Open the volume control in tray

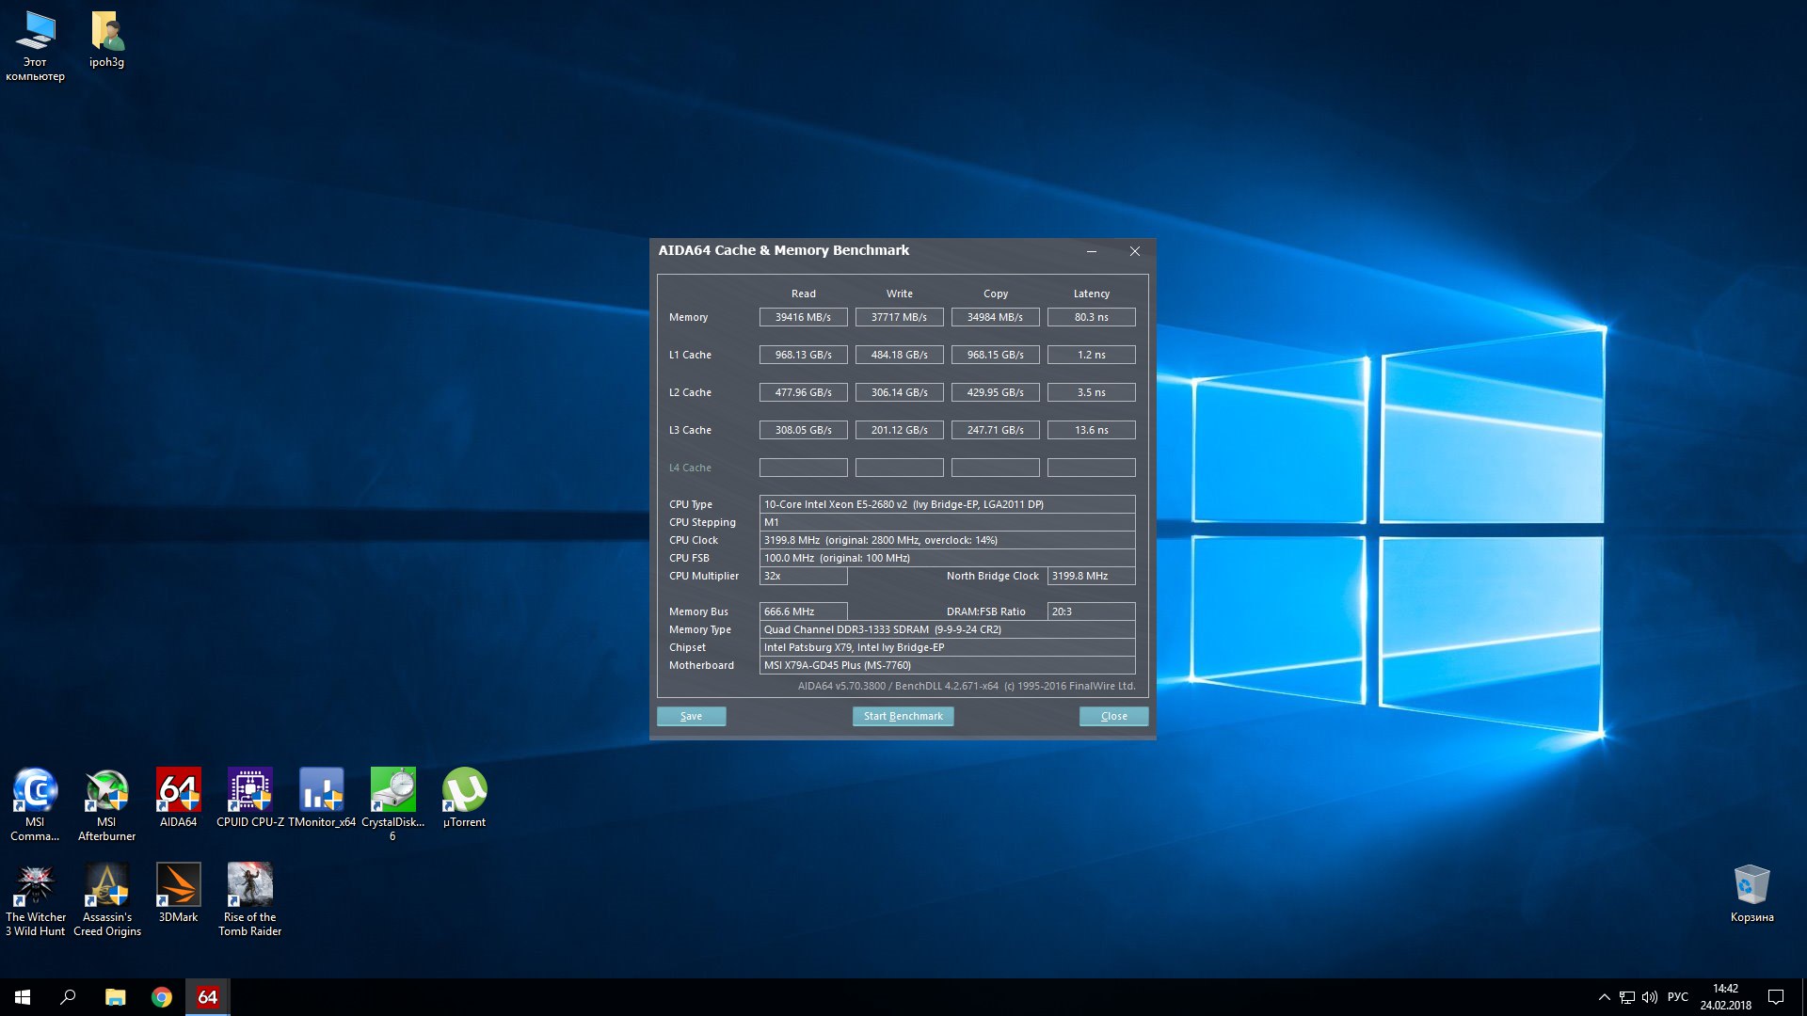1650,997
